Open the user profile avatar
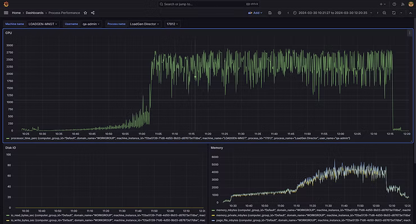This screenshot has width=416, height=224. point(411,4)
